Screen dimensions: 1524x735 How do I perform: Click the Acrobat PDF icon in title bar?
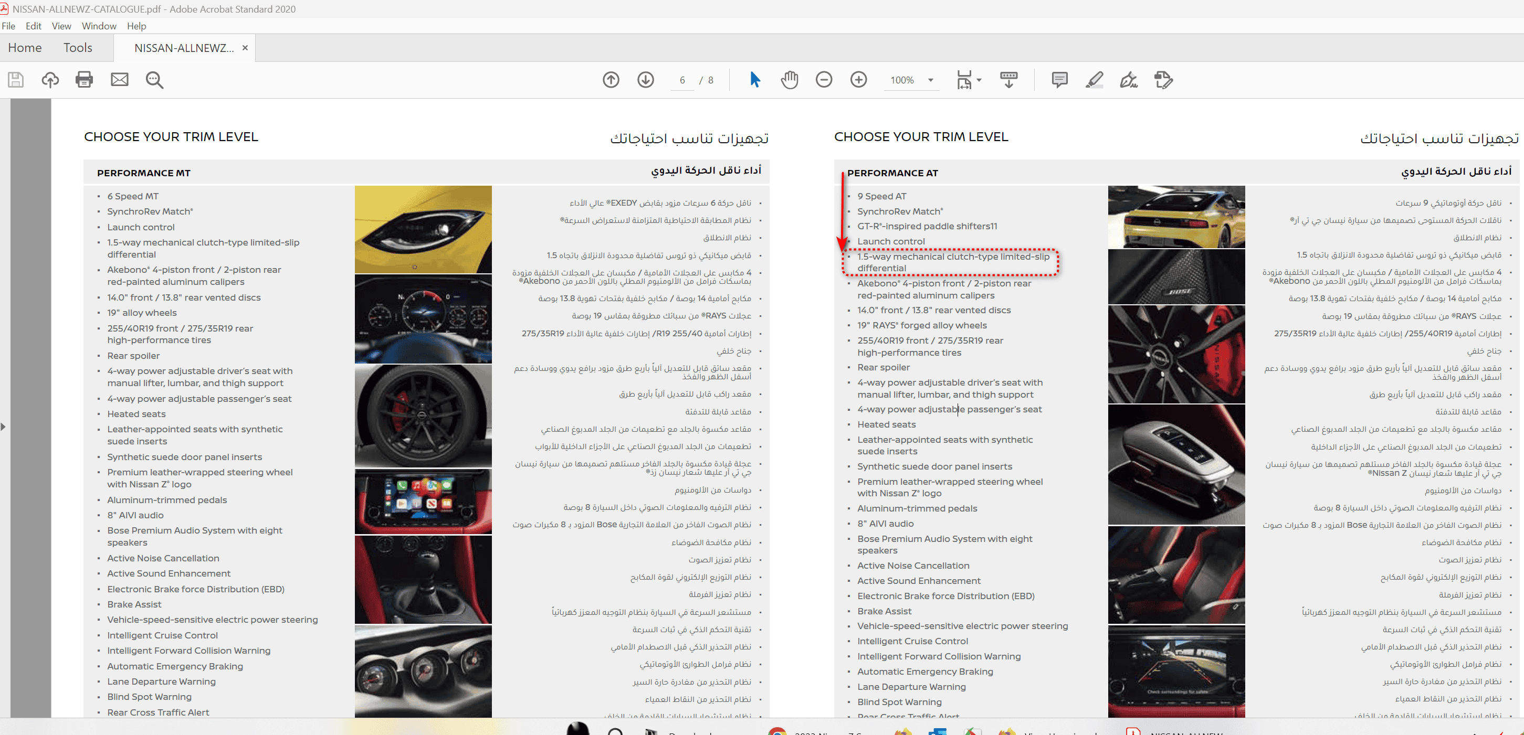(x=5, y=9)
